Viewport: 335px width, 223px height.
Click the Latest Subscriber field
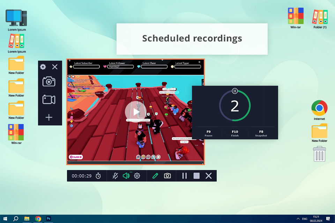coord(87,67)
